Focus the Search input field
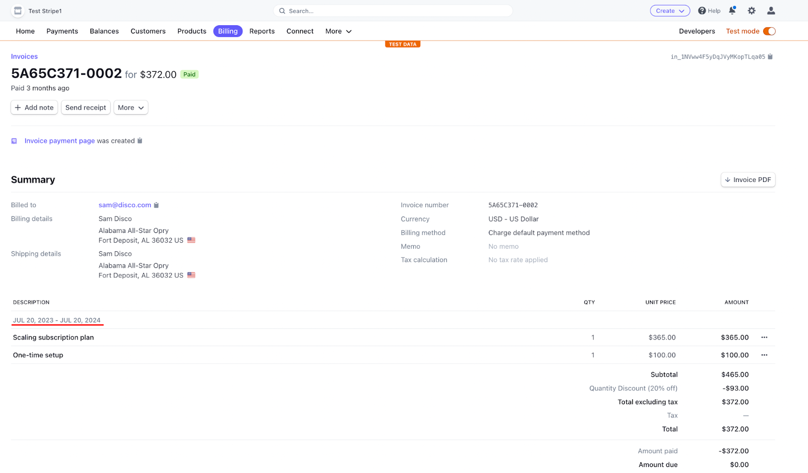 394,11
